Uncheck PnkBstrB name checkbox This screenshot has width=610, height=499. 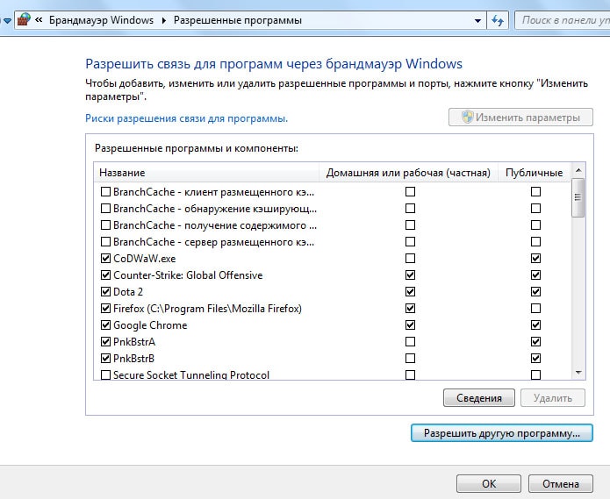[105, 358]
